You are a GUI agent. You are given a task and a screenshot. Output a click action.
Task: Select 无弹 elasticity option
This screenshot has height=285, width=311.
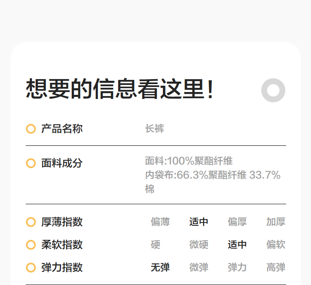point(160,268)
